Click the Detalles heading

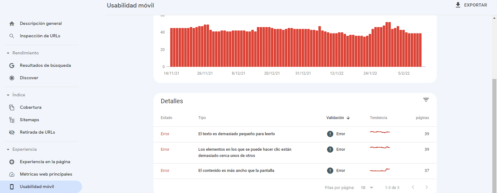pyautogui.click(x=172, y=101)
